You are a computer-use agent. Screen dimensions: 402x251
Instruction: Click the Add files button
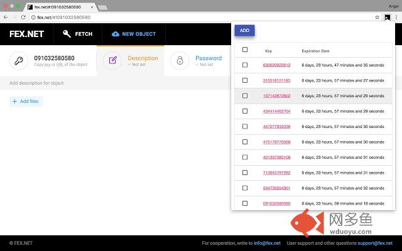coord(26,102)
